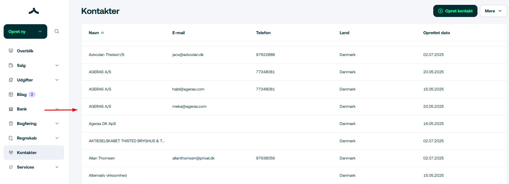509x184 pixels.
Task: Click email meka@ageras.com
Action: click(x=189, y=107)
